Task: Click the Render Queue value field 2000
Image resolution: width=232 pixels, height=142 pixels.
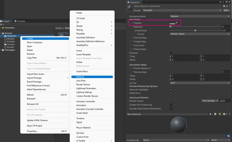Action: 225,101
